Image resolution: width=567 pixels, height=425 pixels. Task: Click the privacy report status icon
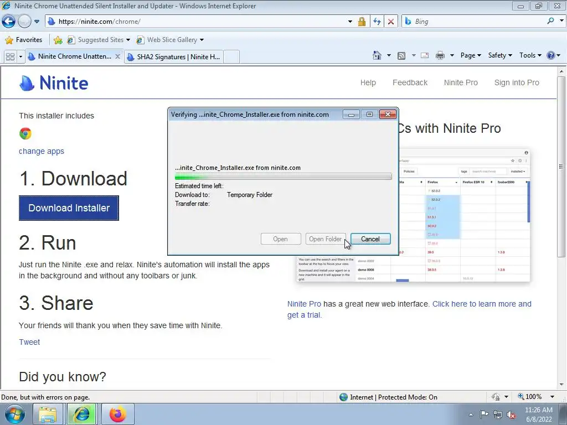pos(496,397)
